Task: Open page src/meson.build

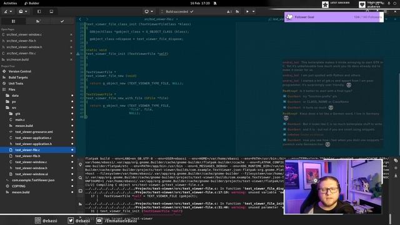Action: (17, 59)
